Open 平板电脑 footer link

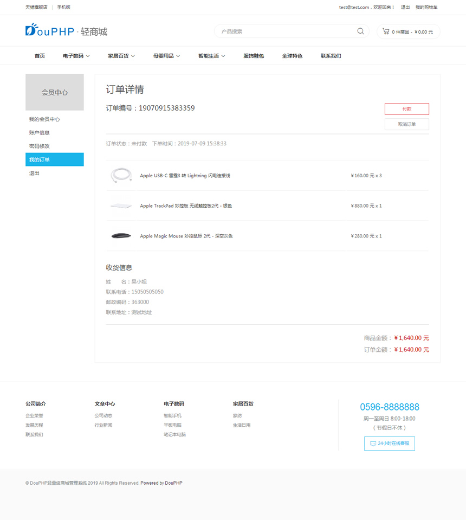[x=172, y=425]
